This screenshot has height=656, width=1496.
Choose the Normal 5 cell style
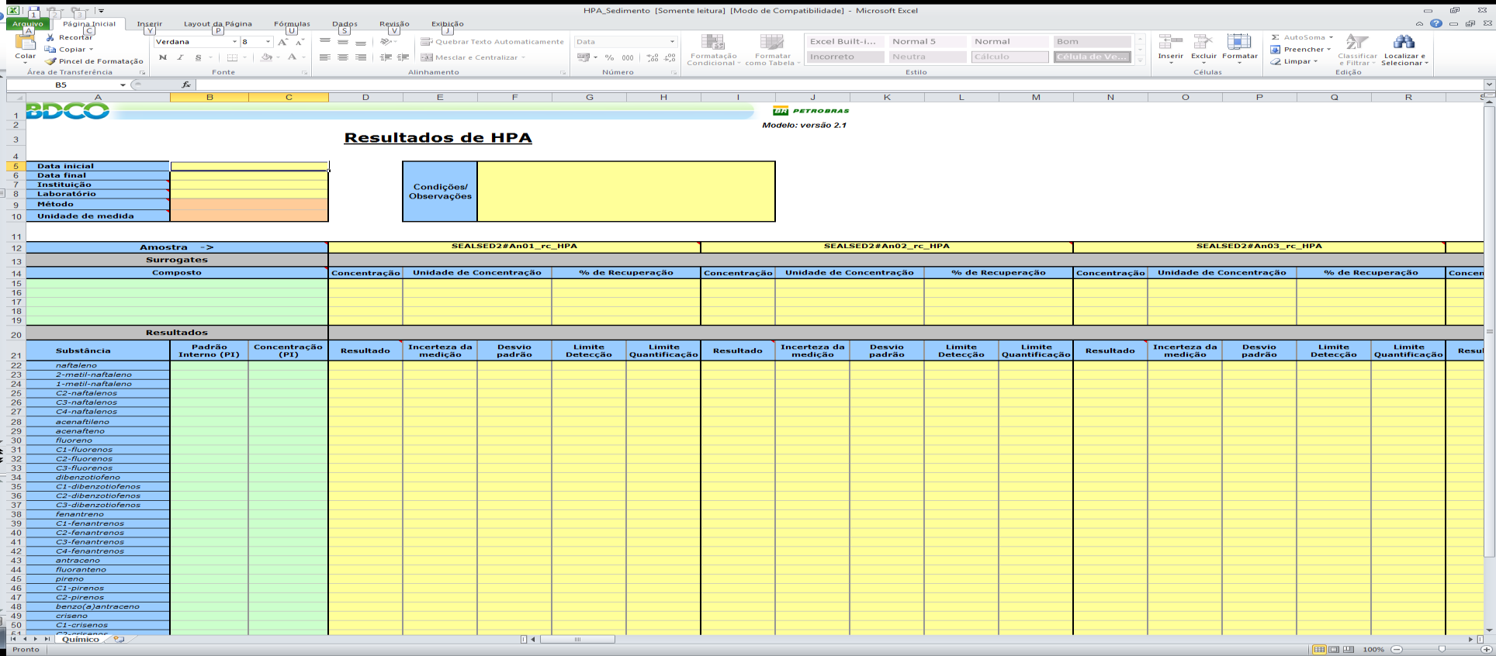pyautogui.click(x=927, y=41)
